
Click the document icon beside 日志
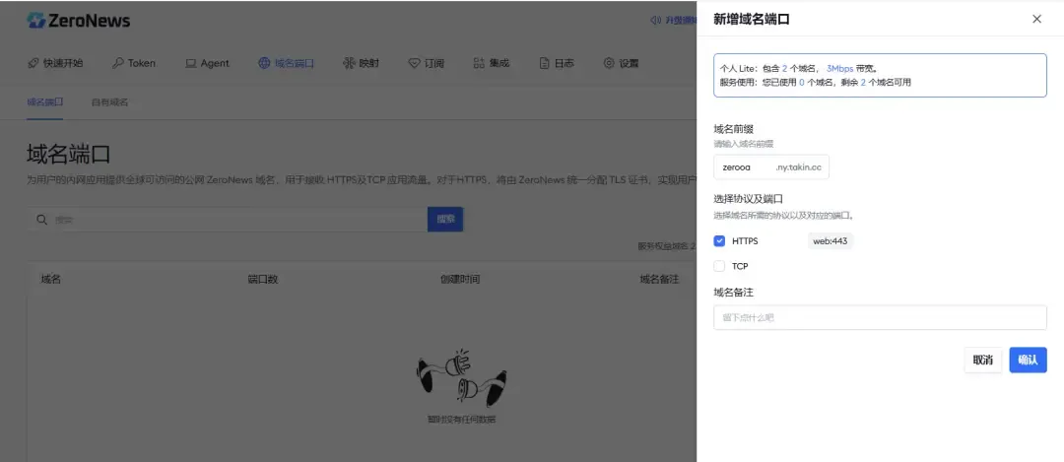pos(544,63)
